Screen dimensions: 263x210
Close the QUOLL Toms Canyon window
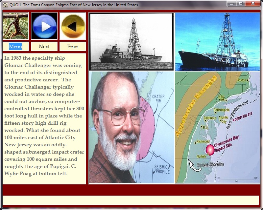coord(253,3)
